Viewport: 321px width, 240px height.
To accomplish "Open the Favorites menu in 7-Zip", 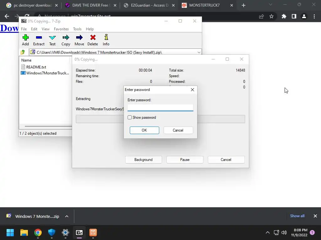I will pyautogui.click(x=61, y=29).
